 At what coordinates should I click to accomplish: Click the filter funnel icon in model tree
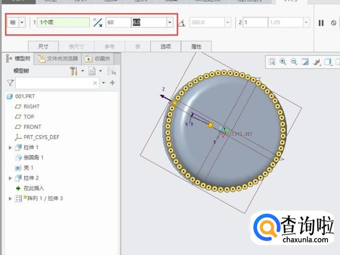(x=10, y=83)
